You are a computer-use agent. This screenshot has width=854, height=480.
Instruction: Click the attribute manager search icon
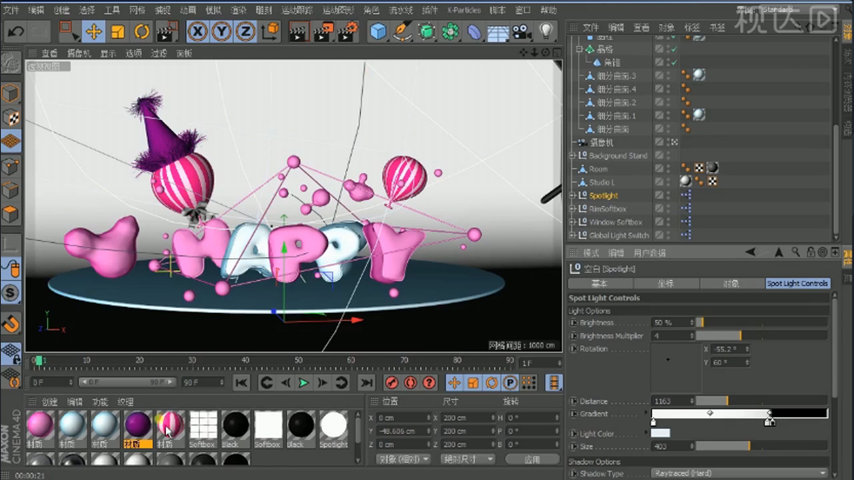pyautogui.click(x=796, y=251)
